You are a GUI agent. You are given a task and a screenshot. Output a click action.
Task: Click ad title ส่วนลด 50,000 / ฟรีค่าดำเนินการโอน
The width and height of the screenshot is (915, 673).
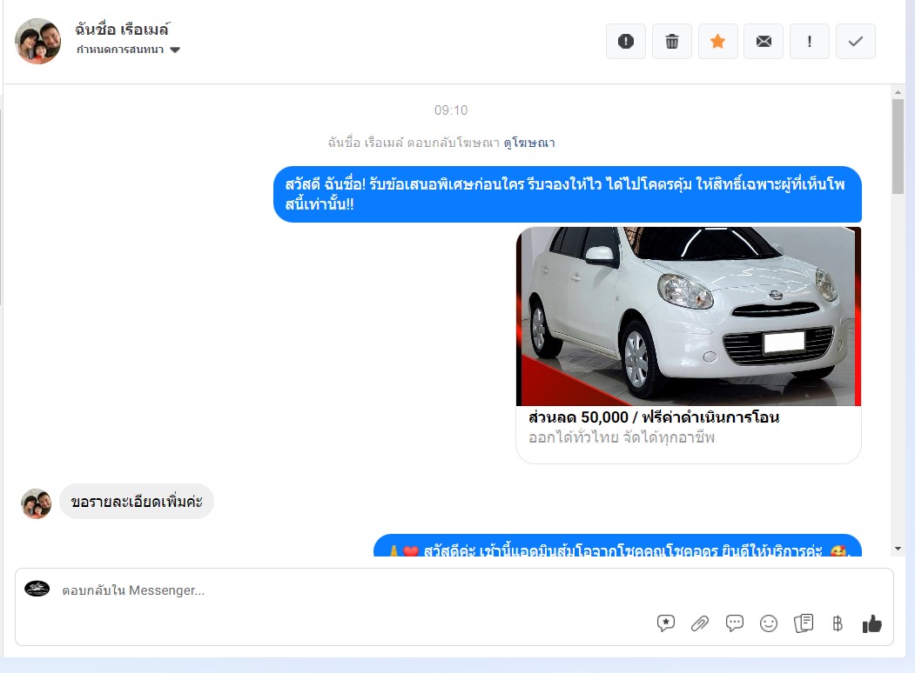pos(654,417)
